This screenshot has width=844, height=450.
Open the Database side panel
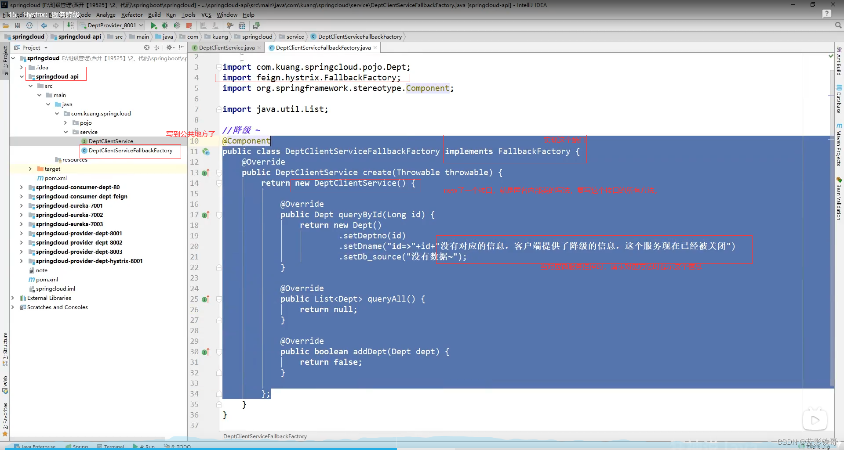coord(839,99)
